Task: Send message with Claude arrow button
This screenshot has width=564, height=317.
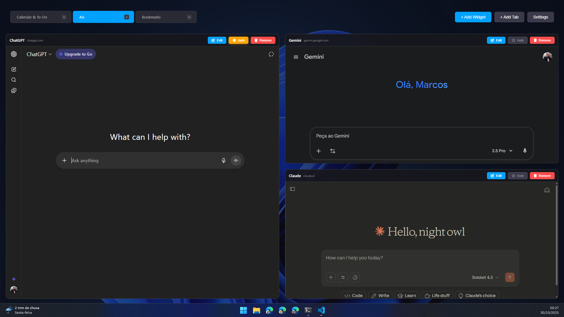Action: (x=510, y=277)
